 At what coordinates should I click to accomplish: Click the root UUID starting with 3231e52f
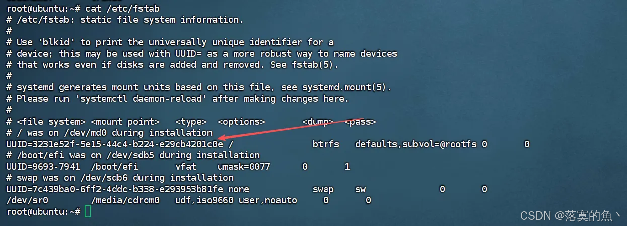point(115,144)
